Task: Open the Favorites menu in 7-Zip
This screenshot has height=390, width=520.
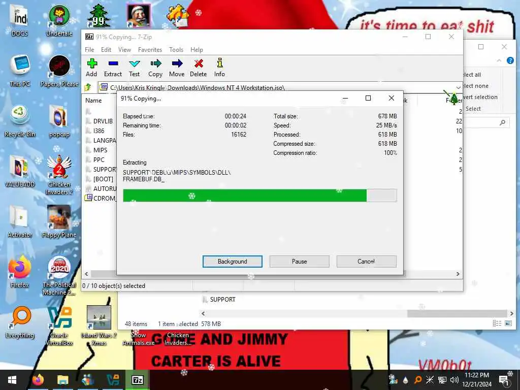Action: [150, 50]
